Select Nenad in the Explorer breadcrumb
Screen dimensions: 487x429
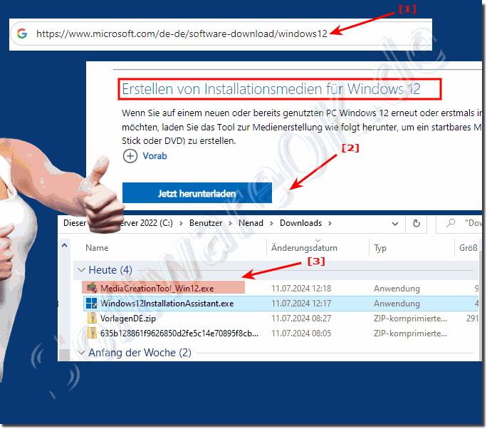coord(251,223)
